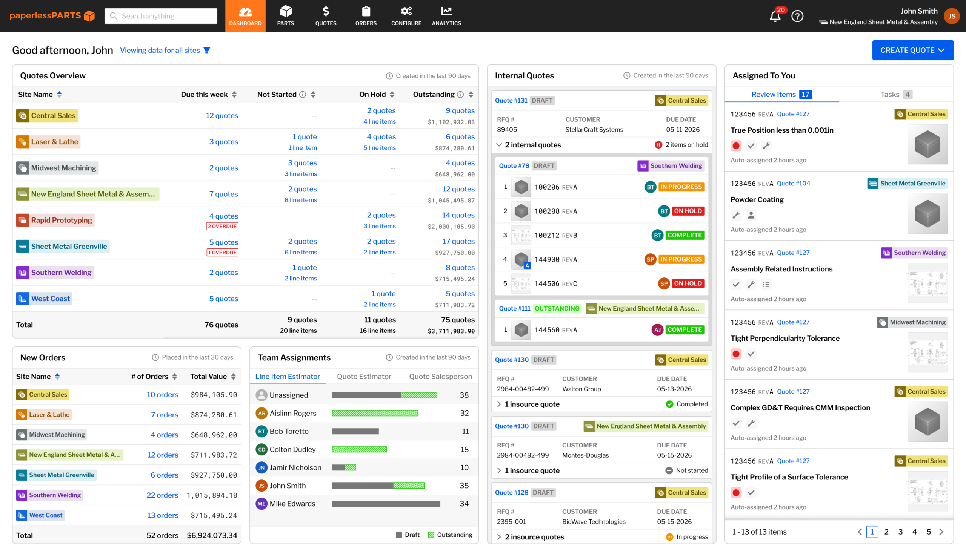Open the Analytics navigation tab
This screenshot has height=556, width=966.
446,16
